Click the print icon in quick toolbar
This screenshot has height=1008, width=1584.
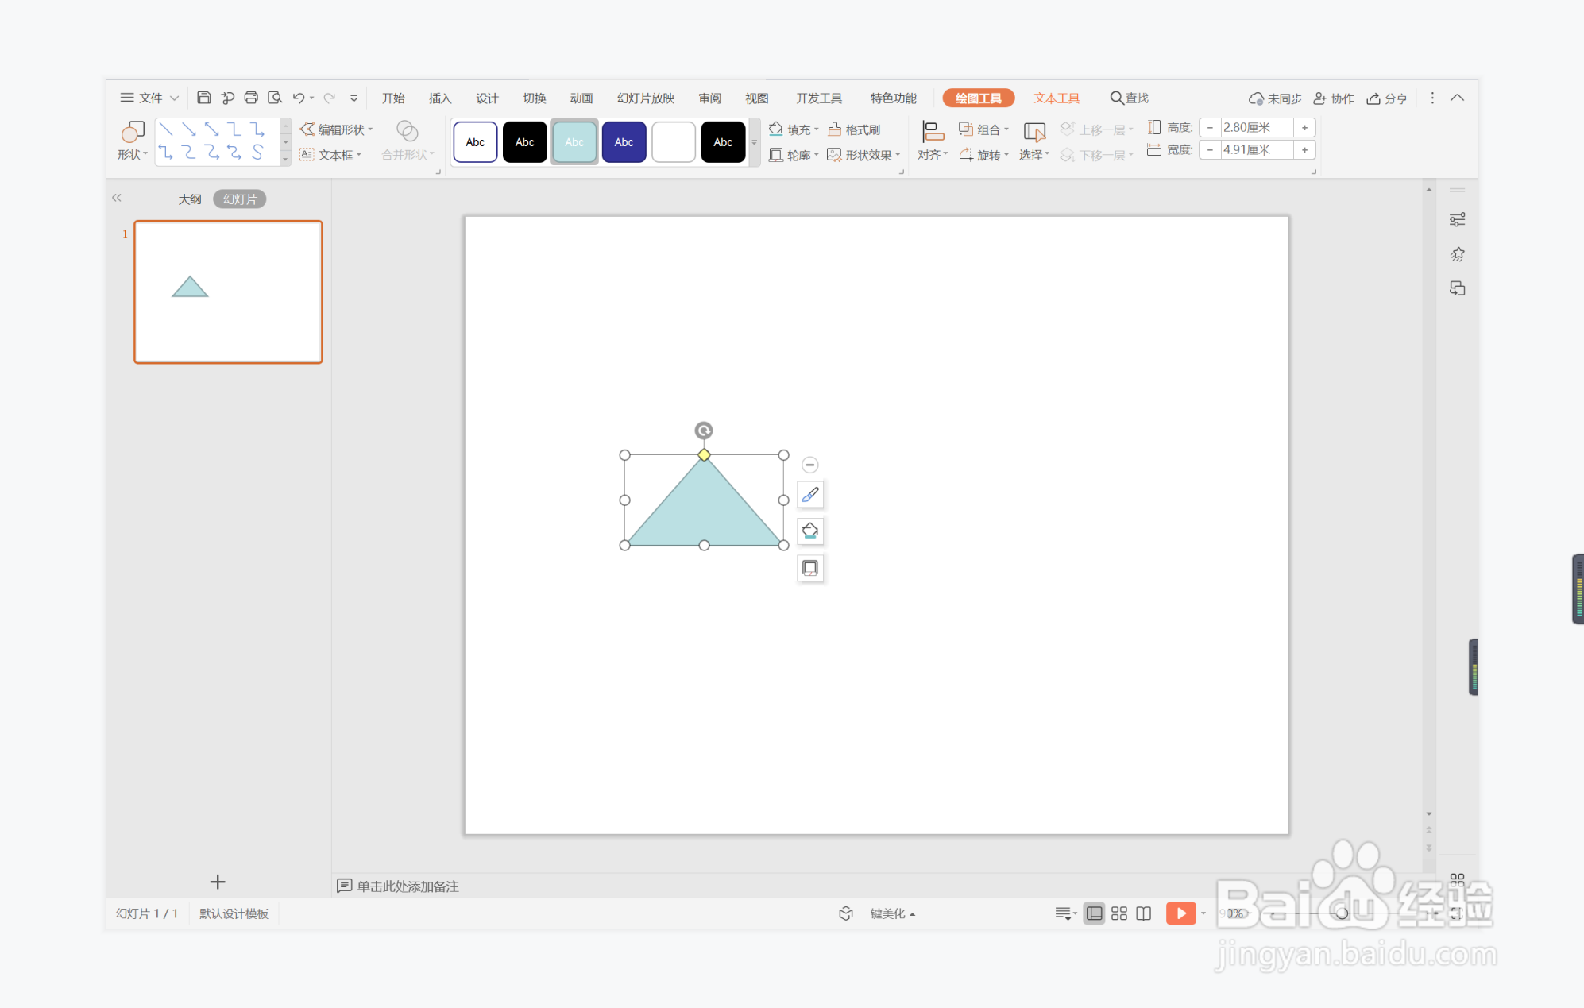[x=251, y=98]
